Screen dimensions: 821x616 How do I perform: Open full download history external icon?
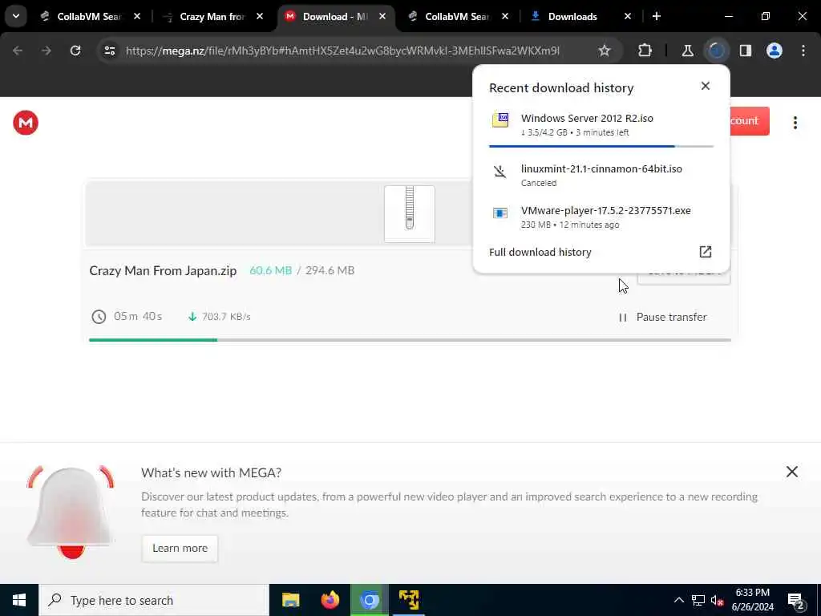[x=706, y=252]
